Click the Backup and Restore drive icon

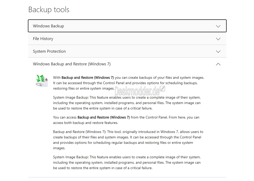[42, 81]
